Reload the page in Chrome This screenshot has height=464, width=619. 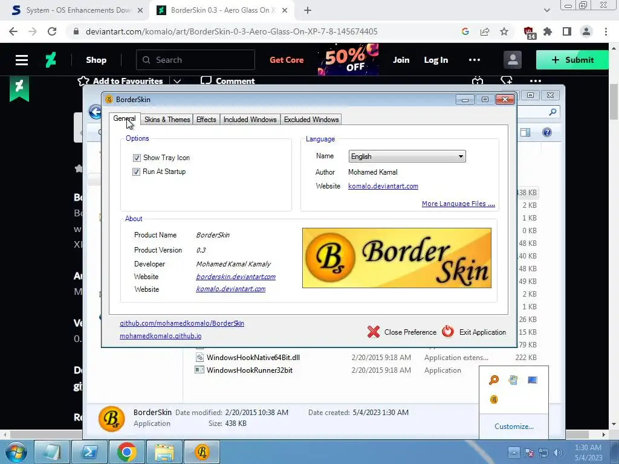point(52,31)
